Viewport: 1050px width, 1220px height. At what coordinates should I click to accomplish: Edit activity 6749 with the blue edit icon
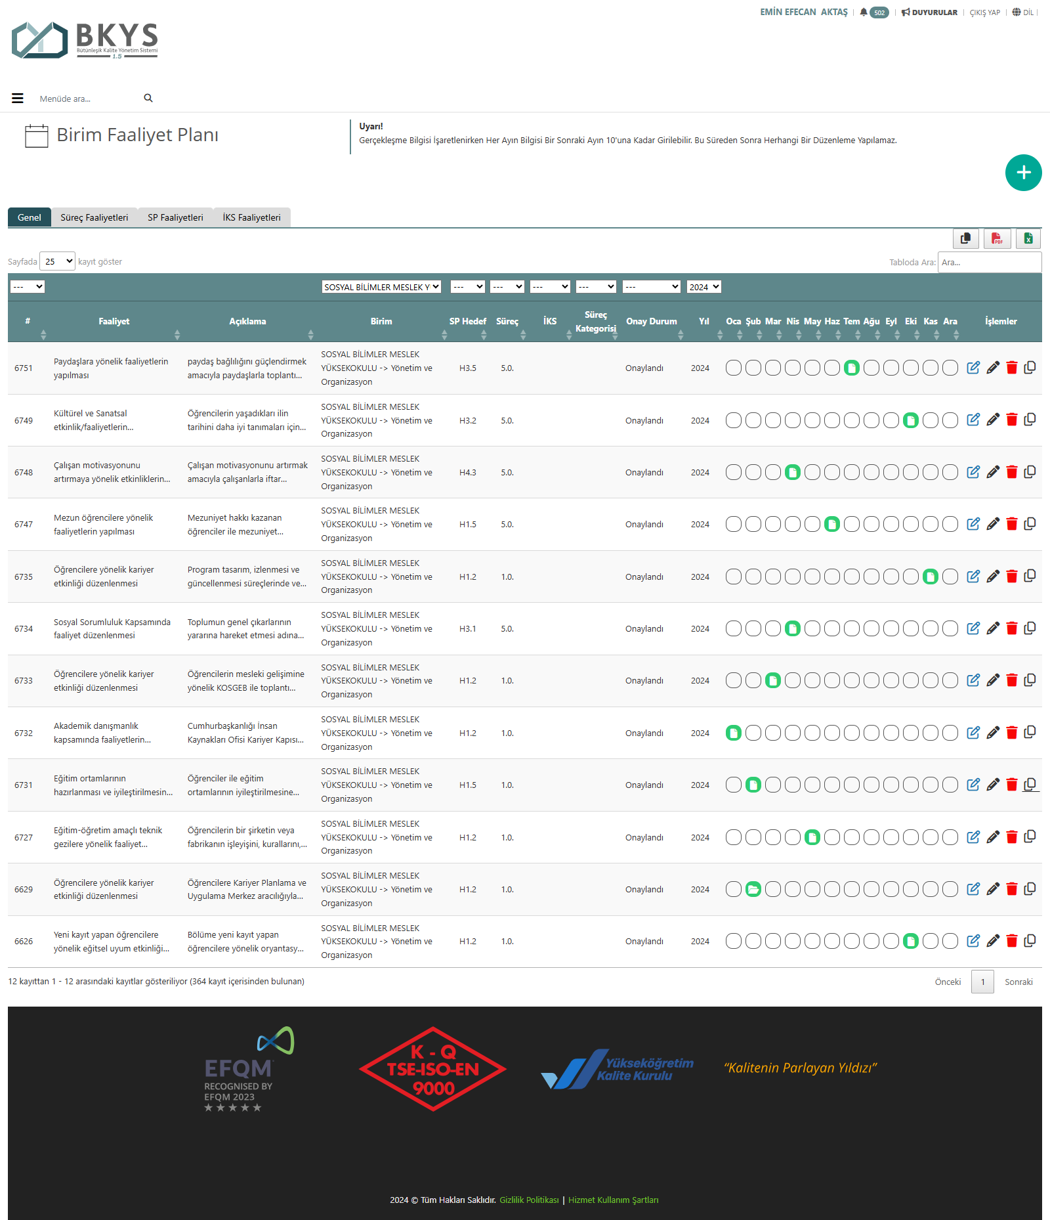click(x=973, y=420)
